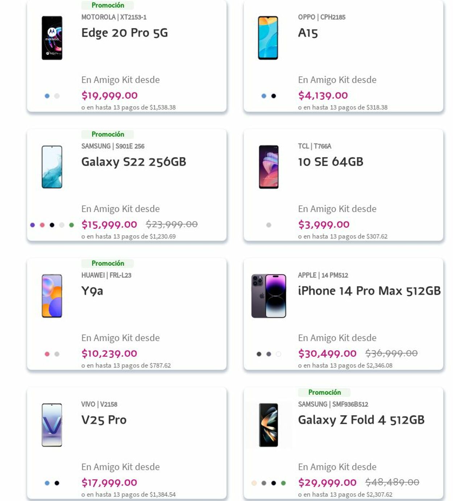Select purple color for Galaxy S22
The height and width of the screenshot is (501, 453).
(x=33, y=225)
